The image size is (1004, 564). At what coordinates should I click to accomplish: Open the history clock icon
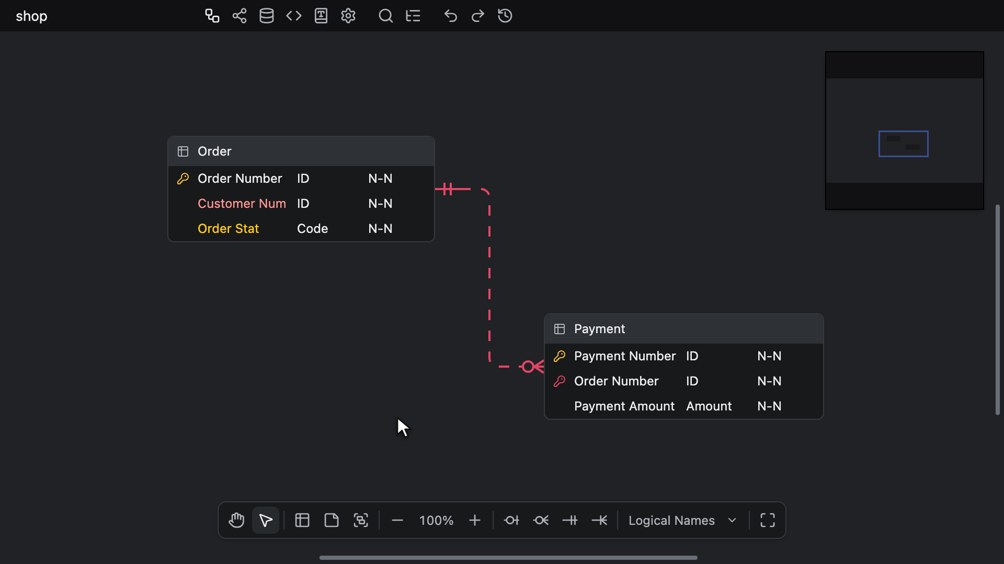[x=505, y=16]
